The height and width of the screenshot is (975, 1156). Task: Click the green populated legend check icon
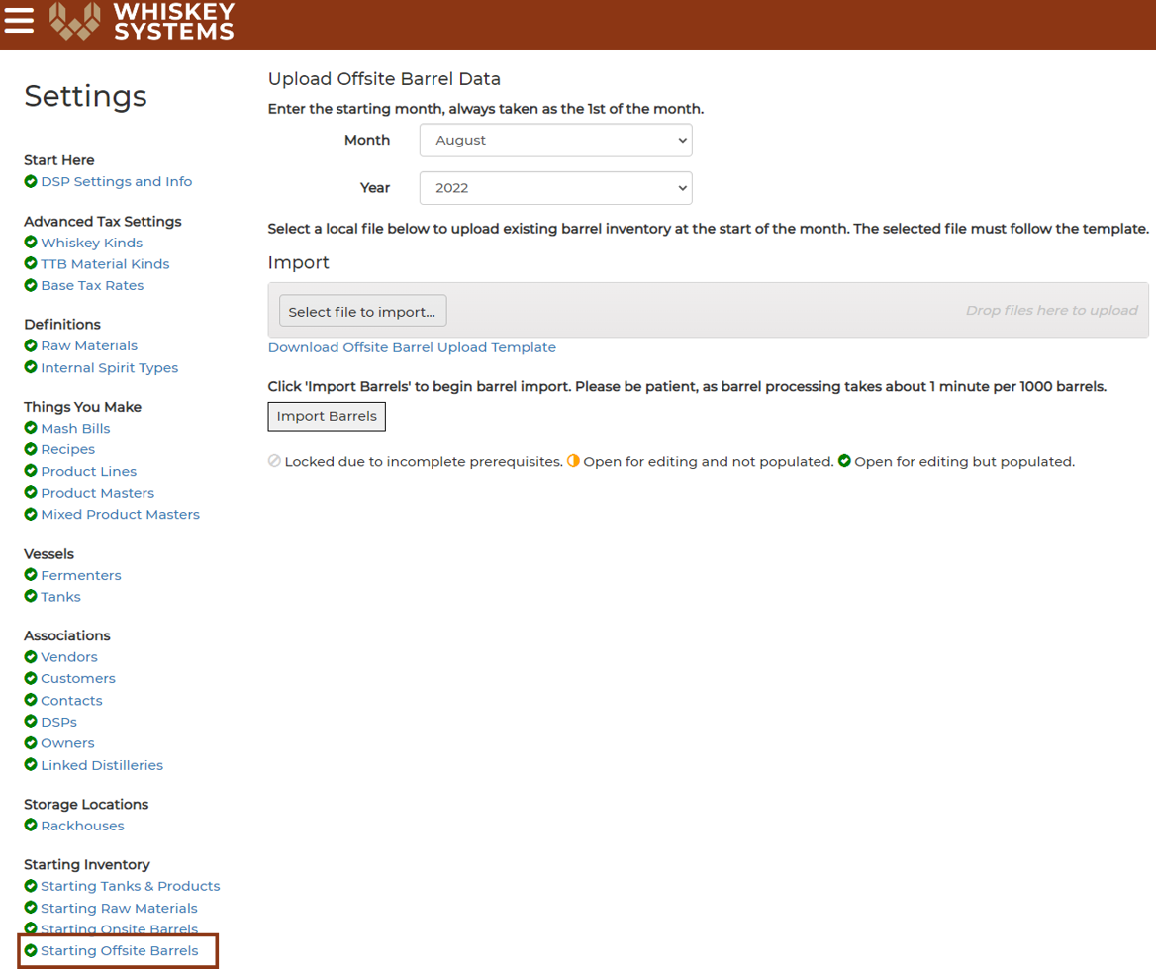point(844,461)
